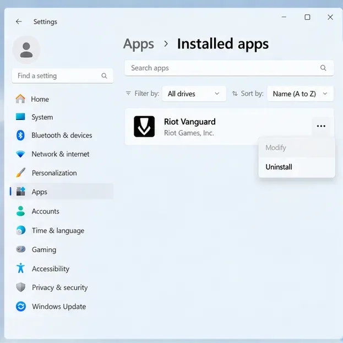Click the user profile avatar
The width and height of the screenshot is (343, 343).
[x=26, y=50]
